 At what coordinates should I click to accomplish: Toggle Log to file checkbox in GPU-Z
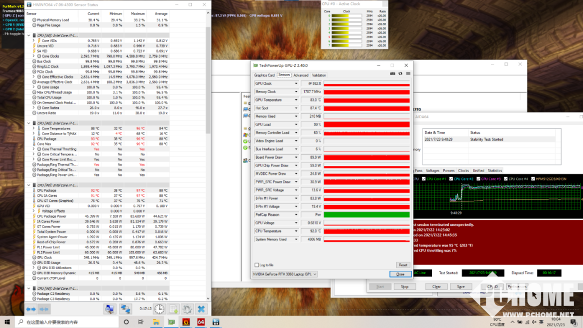pos(256,265)
